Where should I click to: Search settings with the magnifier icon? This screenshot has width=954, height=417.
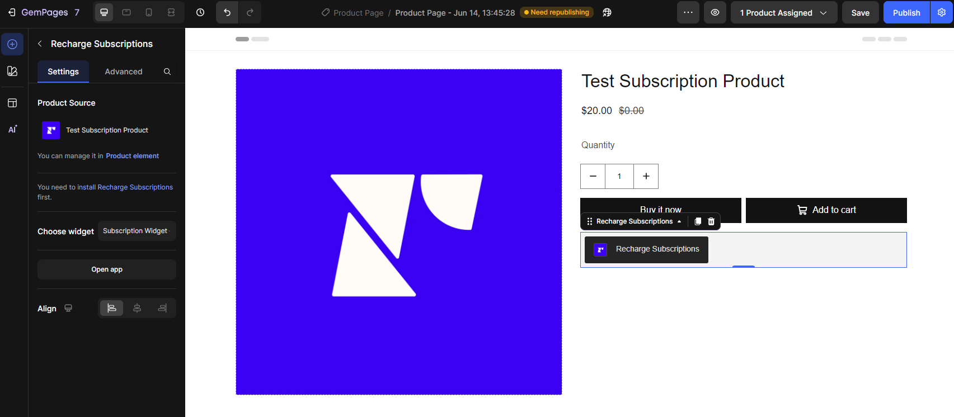[167, 72]
